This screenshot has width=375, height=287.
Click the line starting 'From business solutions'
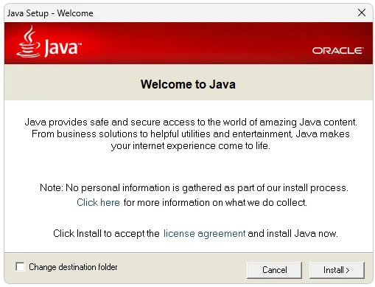click(191, 134)
